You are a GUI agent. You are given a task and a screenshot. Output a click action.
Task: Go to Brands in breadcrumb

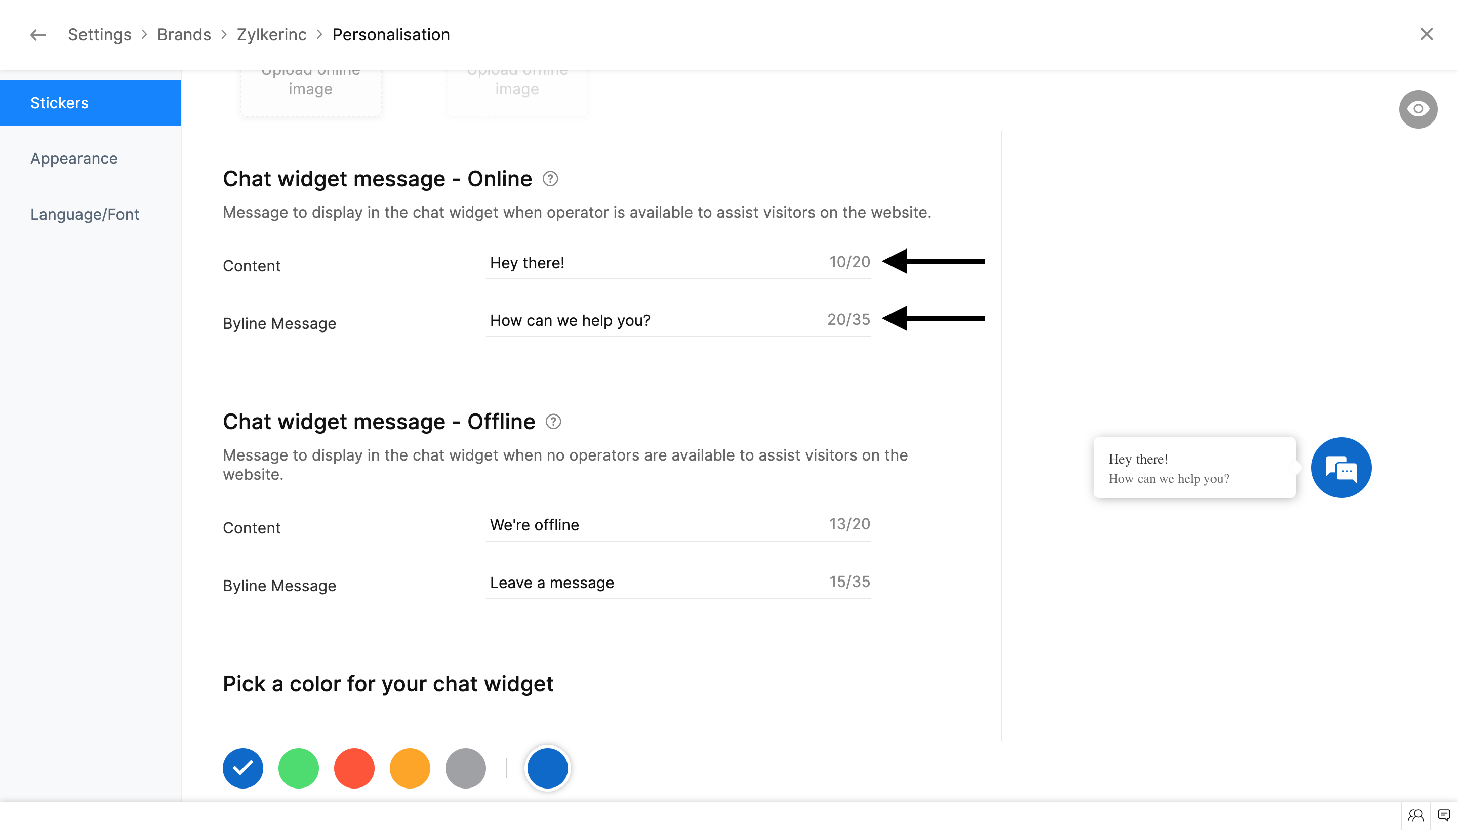pyautogui.click(x=184, y=35)
